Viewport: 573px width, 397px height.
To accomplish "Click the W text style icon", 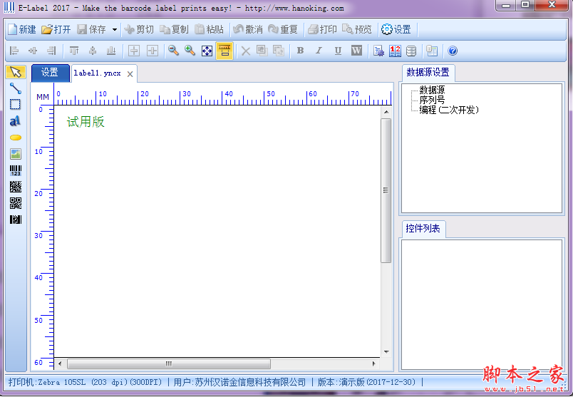I will tap(356, 51).
